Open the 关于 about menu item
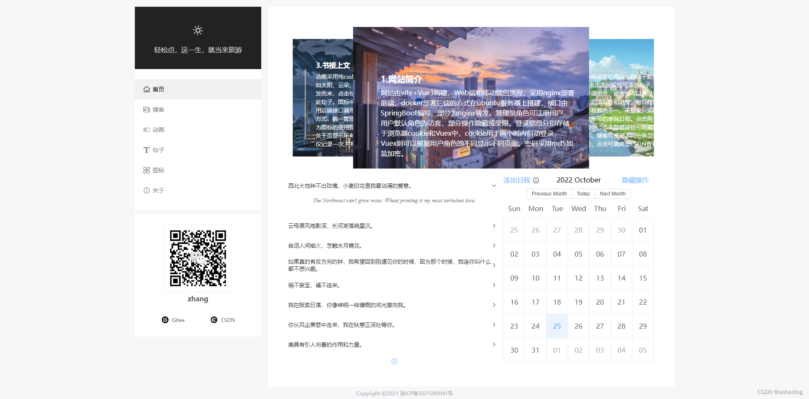This screenshot has width=809, height=399. coord(198,190)
